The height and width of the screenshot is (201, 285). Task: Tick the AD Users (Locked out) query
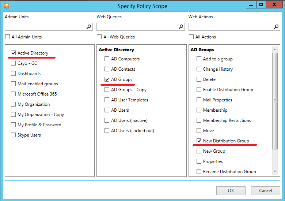[x=107, y=131]
